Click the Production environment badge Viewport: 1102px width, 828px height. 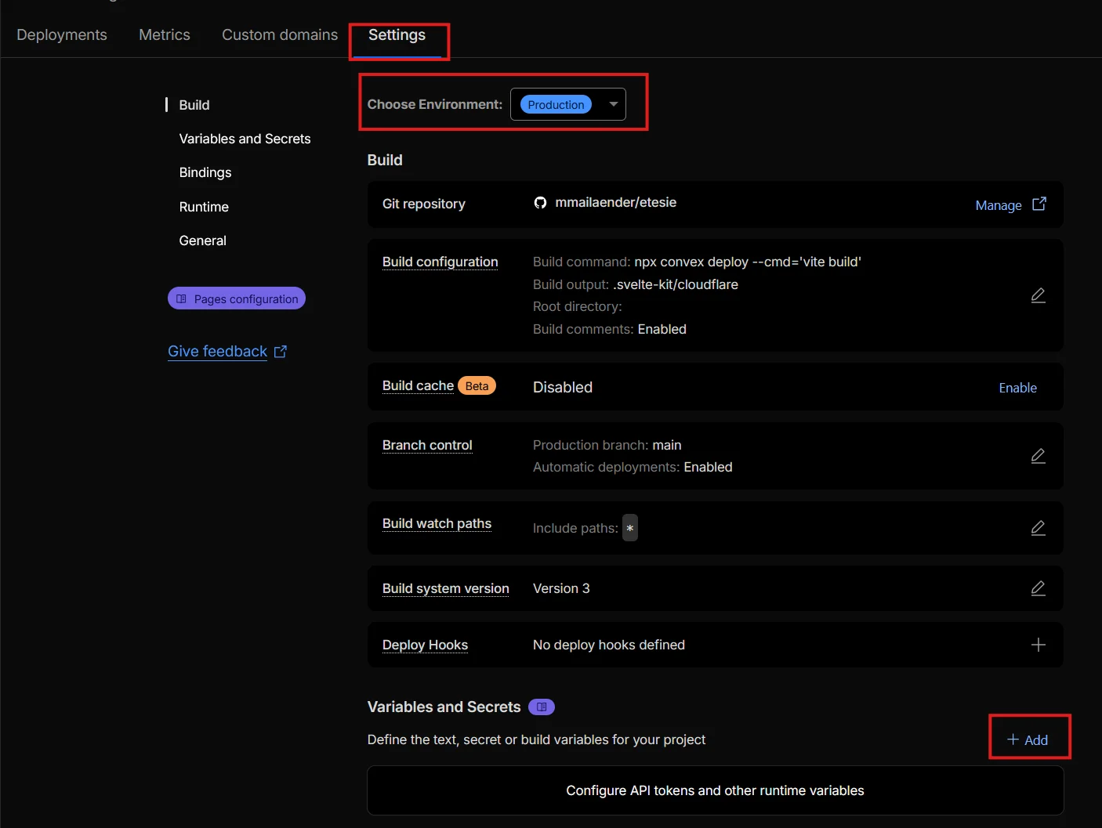tap(556, 104)
